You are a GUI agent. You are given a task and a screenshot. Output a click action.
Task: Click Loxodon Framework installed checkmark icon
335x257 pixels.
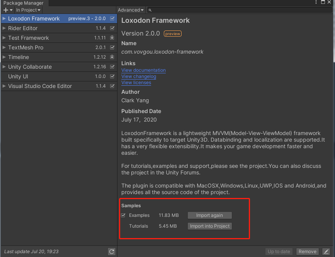112,19
